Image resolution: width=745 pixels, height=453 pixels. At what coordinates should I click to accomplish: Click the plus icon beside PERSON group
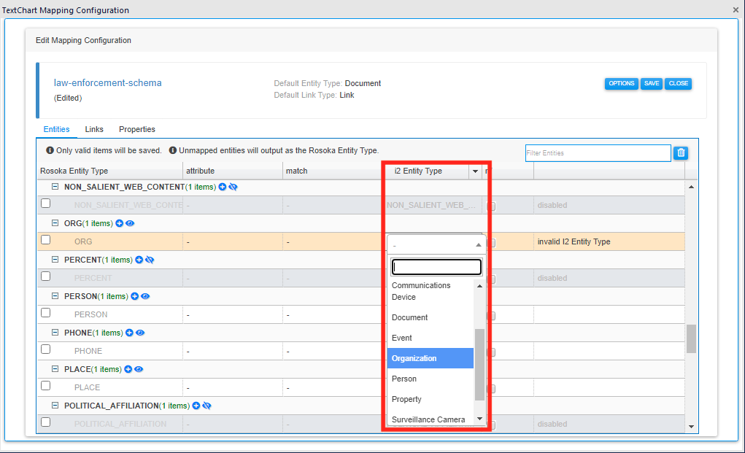[x=134, y=296]
